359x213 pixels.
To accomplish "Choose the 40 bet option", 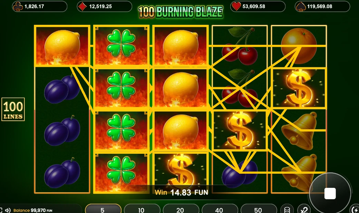I will pyautogui.click(x=219, y=210).
